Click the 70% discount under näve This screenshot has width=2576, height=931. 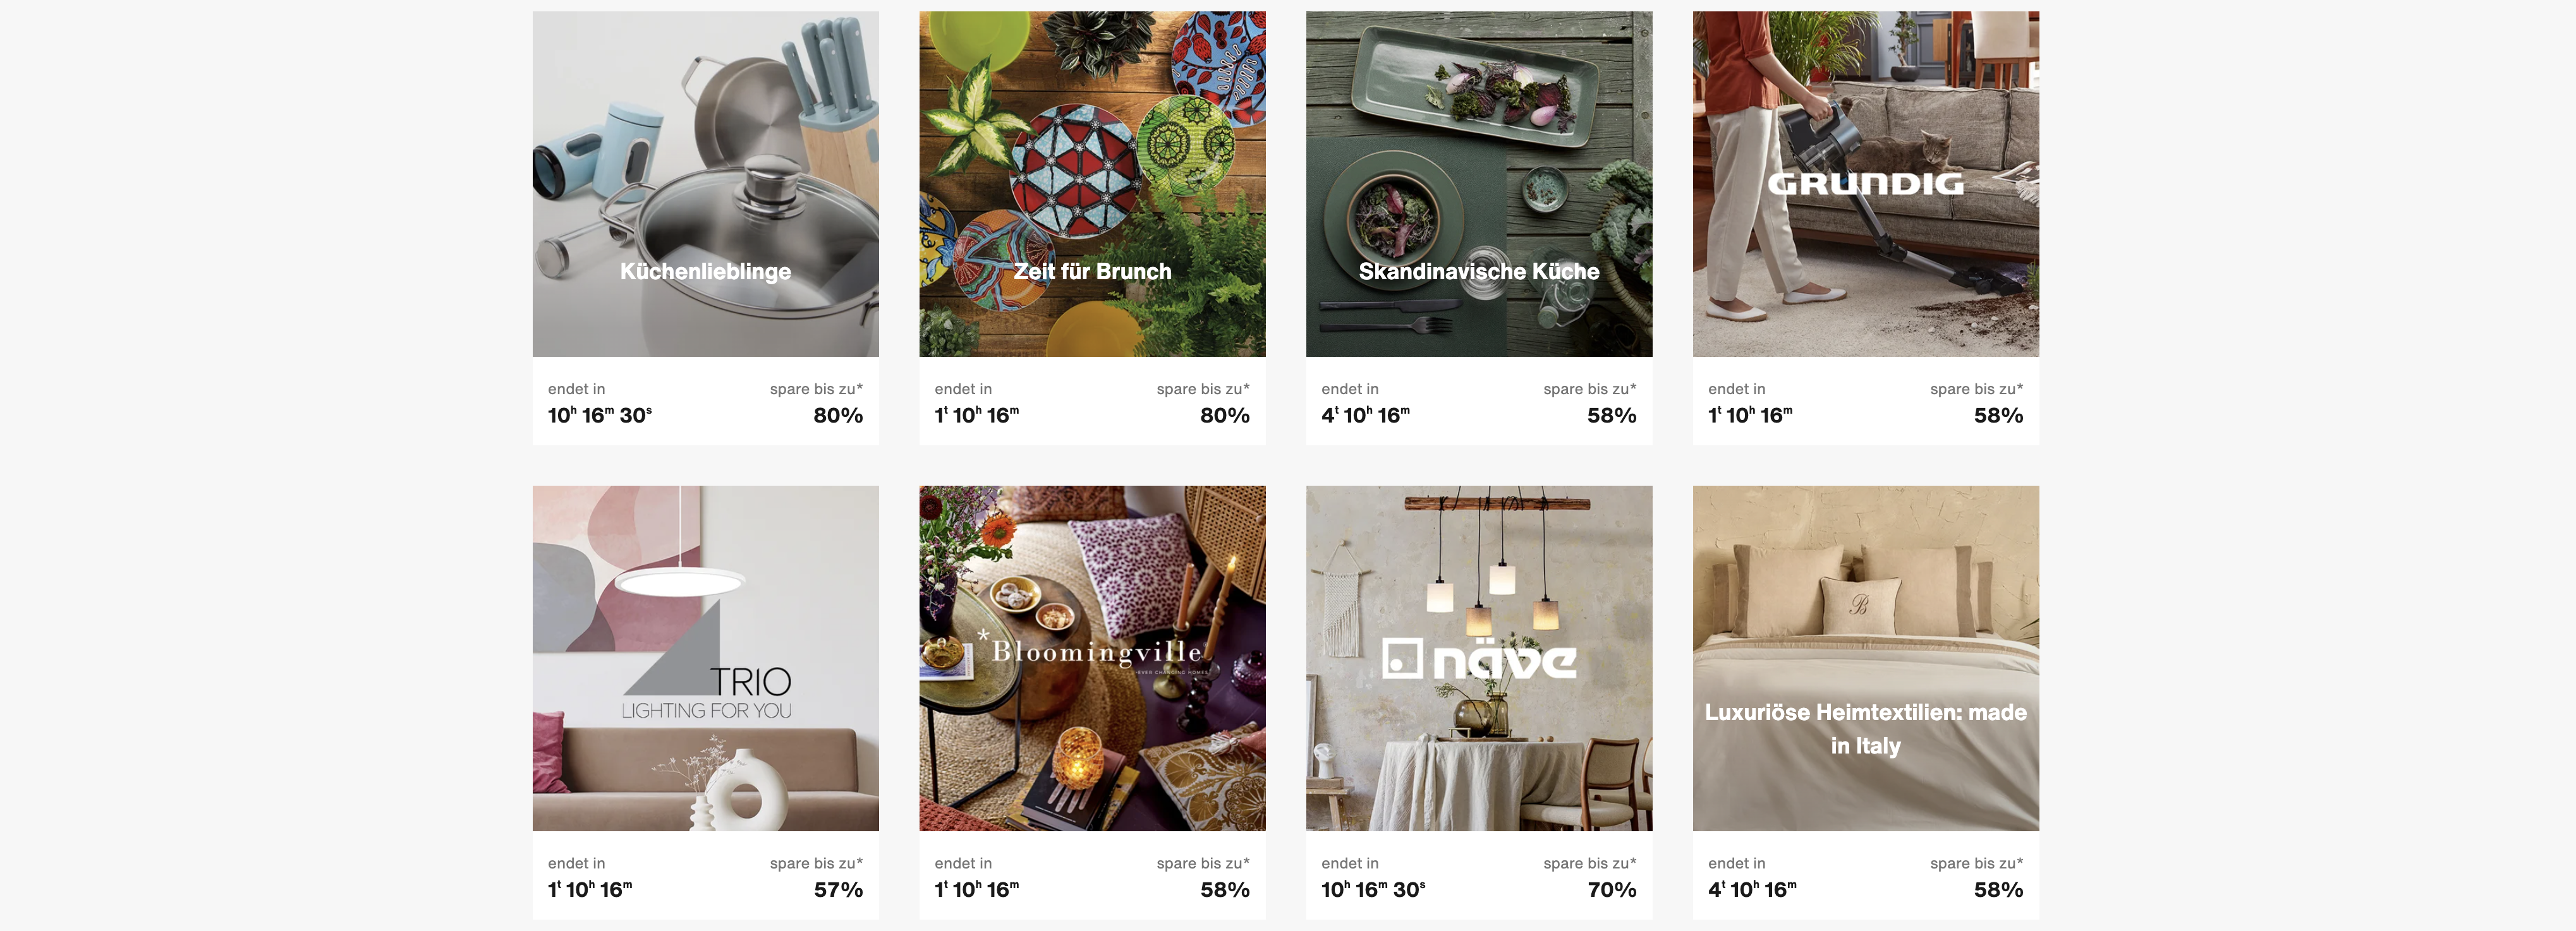coord(1612,890)
